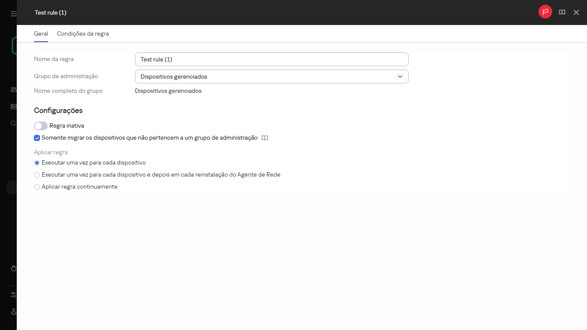
Task: Choose Executar uma vez para cada dispositivo
Action: pos(37,162)
